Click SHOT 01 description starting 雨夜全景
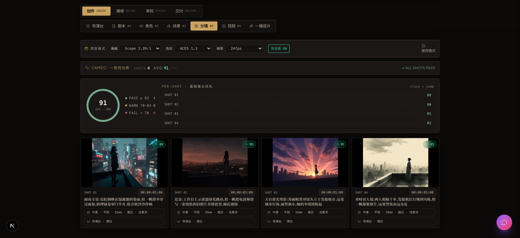The image size is (520, 238). pos(124,202)
